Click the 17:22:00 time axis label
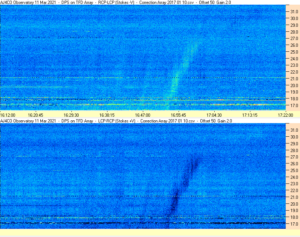Image resolution: width=300 pixels, height=237 pixels. 285,115
